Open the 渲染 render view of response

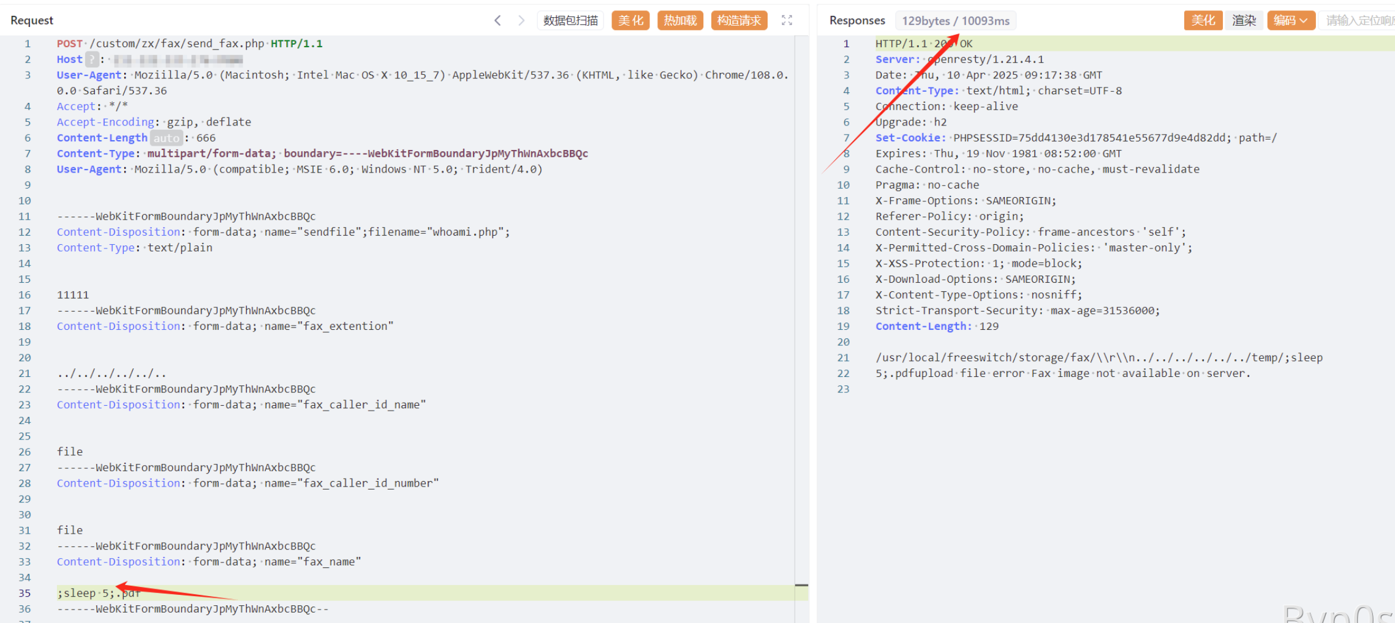(1244, 20)
